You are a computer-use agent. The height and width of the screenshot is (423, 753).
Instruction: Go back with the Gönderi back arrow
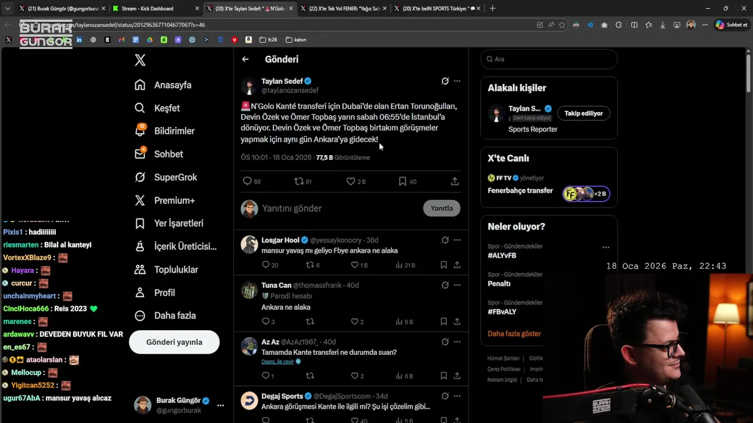[245, 59]
